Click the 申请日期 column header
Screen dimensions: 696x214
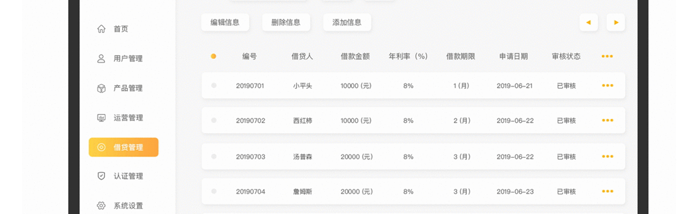(x=513, y=56)
